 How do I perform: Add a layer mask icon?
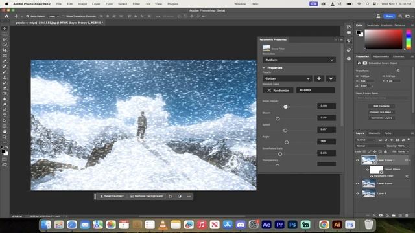click(381, 216)
